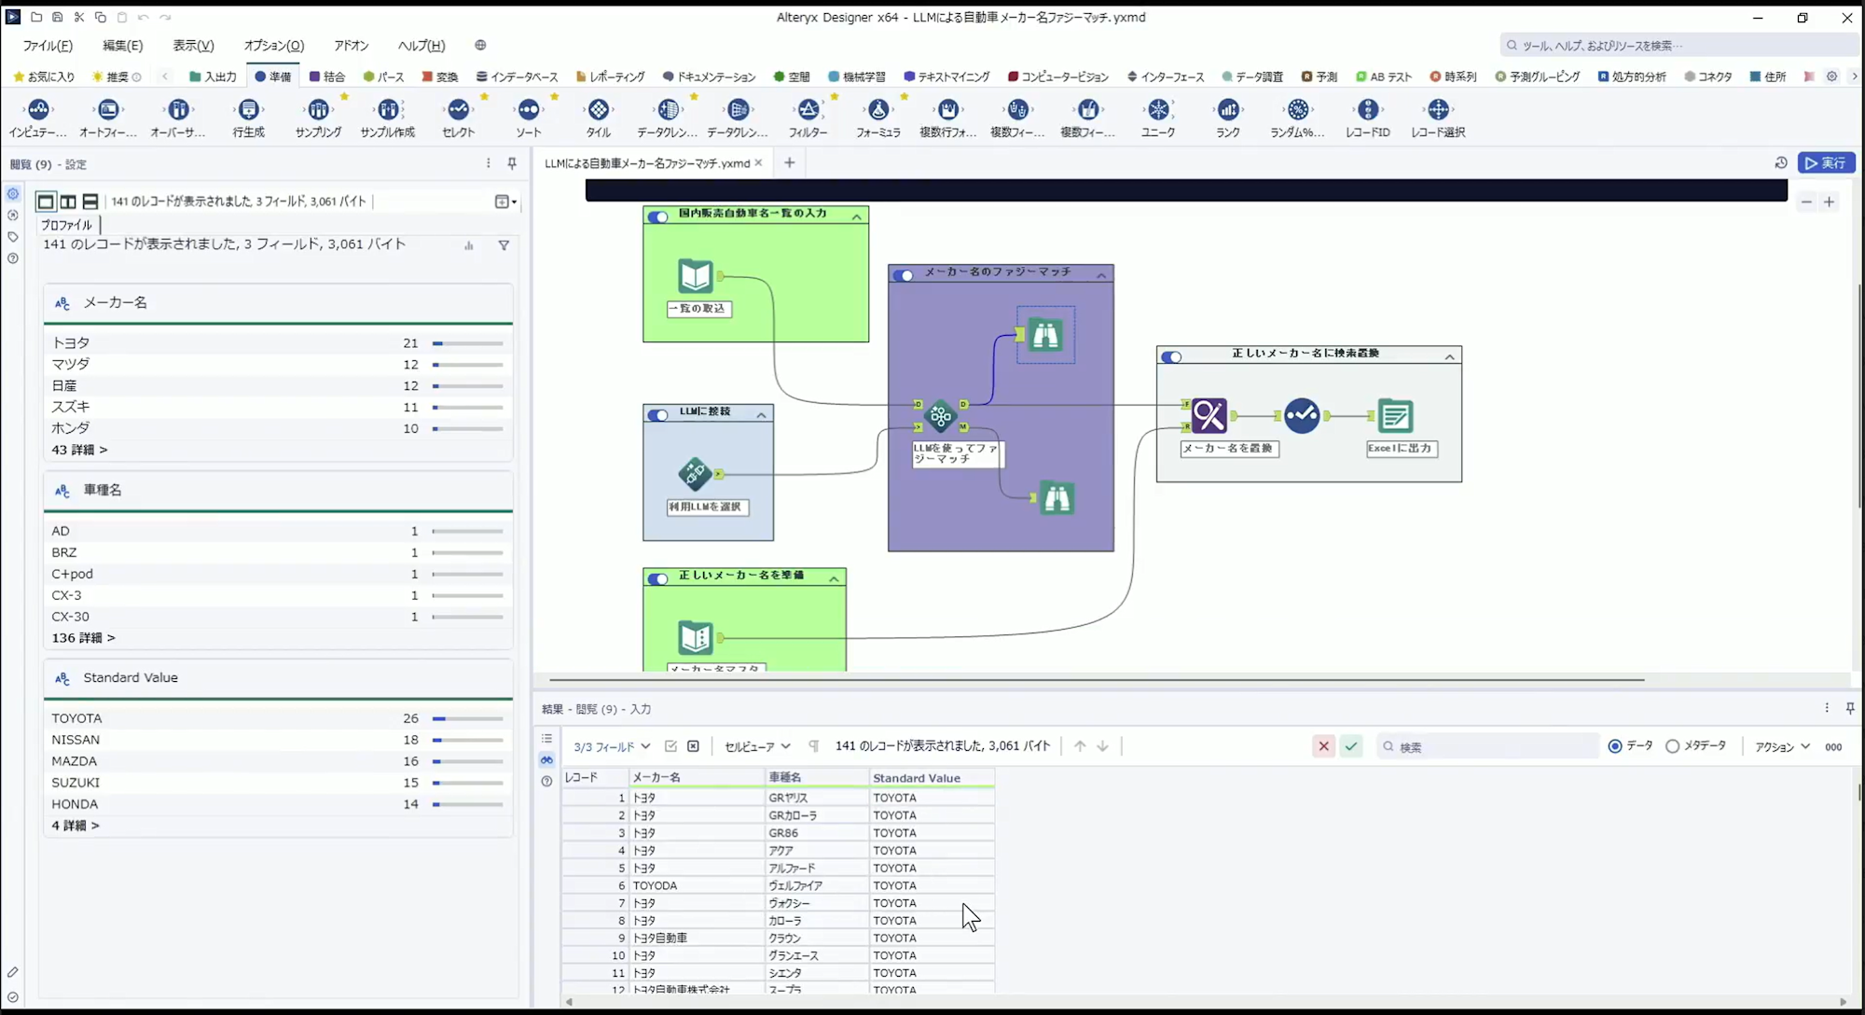1865x1015 pixels.
Task: Click the red X cancel button in results
Action: point(1323,746)
